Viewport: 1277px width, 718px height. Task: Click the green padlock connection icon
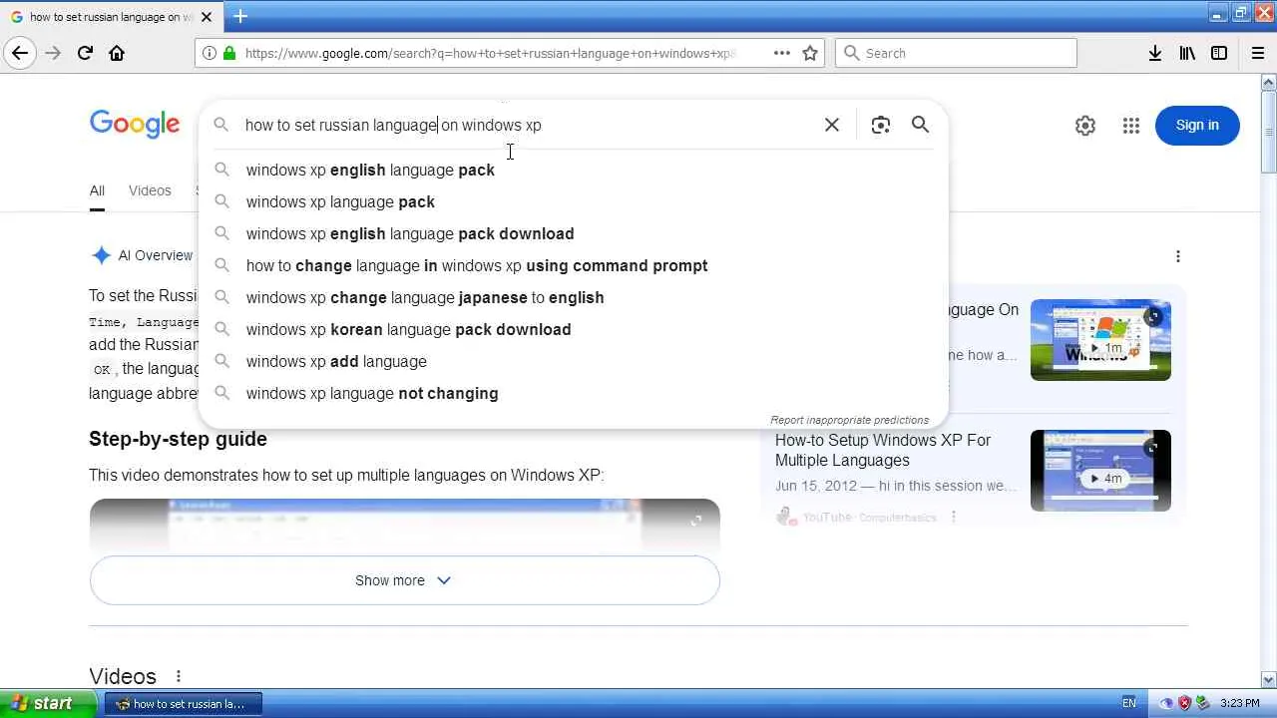[229, 53]
